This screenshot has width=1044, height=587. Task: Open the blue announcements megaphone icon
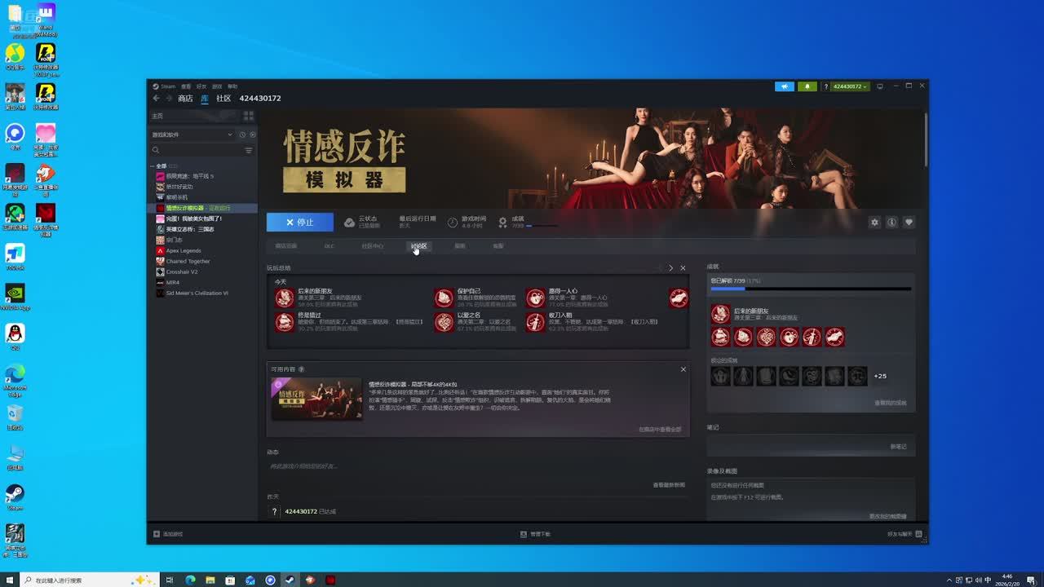[785, 86]
